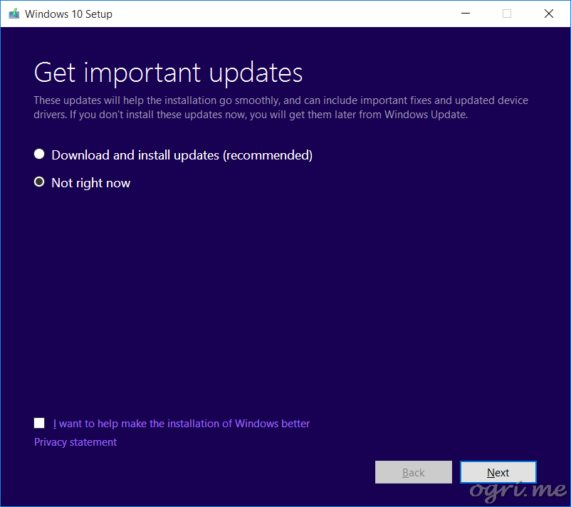Viewport: 571px width, 507px height.
Task: Click the Windows 10 Setup title icon
Action: 14,14
